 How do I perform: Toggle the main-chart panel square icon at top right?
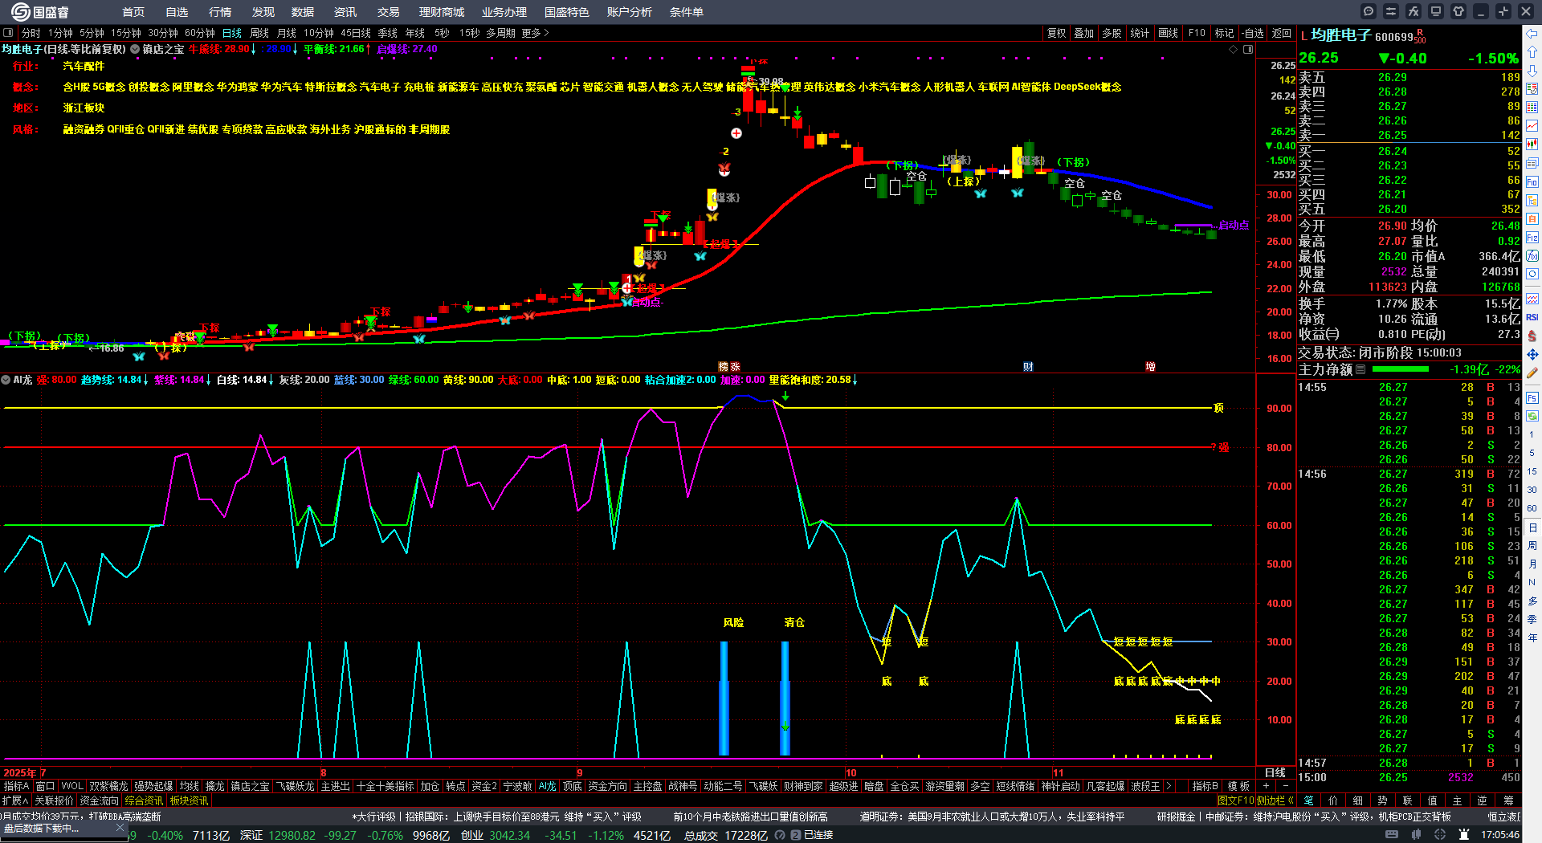[1248, 49]
